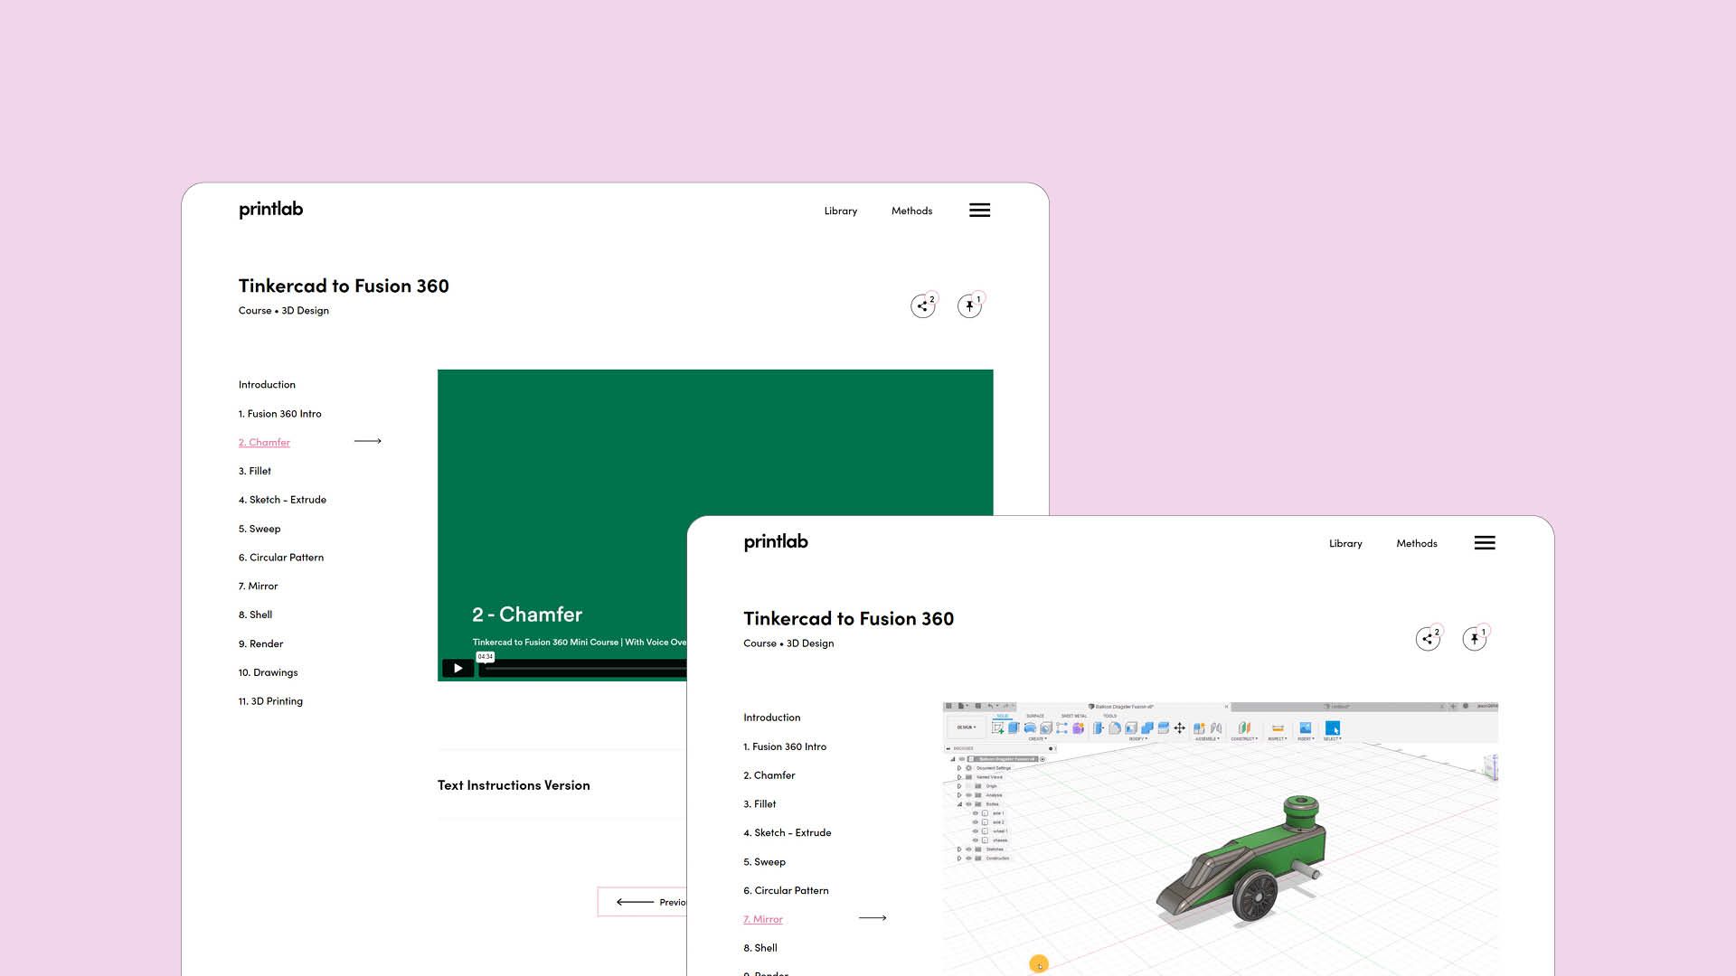The width and height of the screenshot is (1736, 976).
Task: Select the Extrude tool in Fusion toolbar
Action: (x=1014, y=727)
